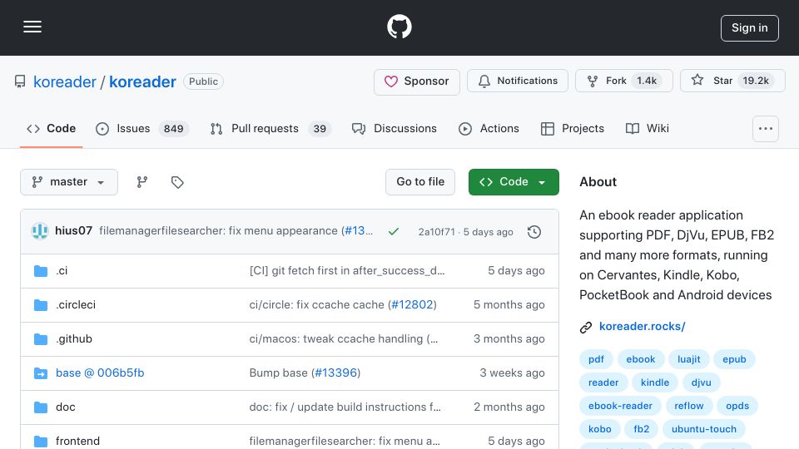The image size is (799, 449).
Task: Open the hius07 author link
Action: coord(73,230)
